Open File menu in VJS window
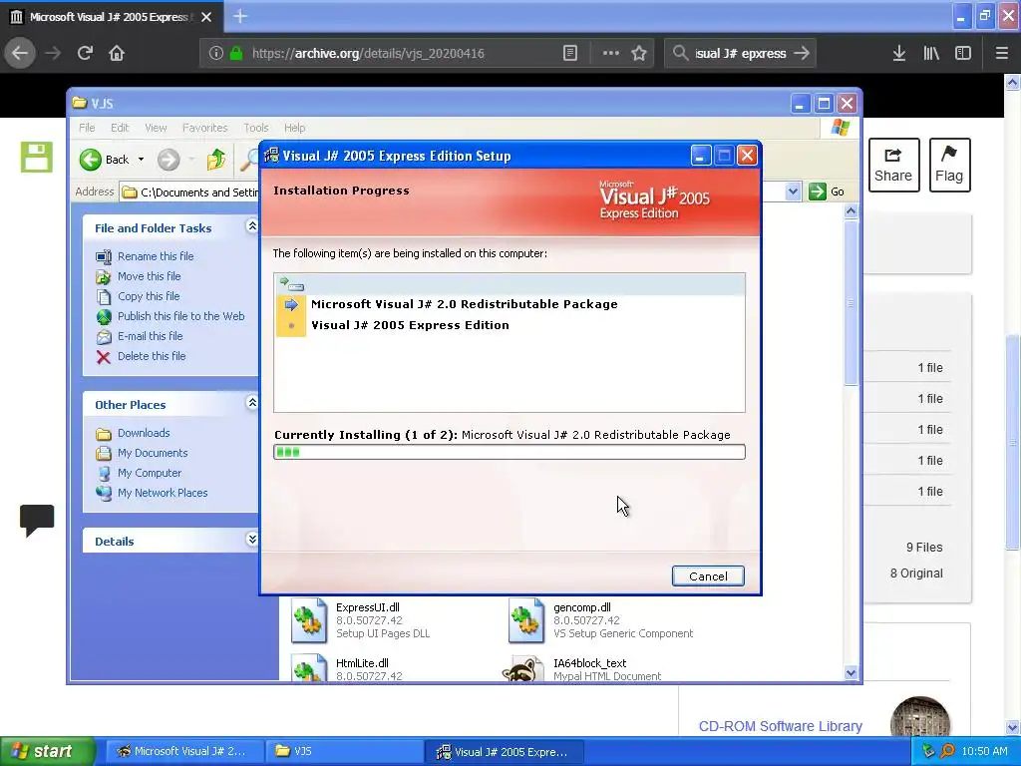The width and height of the screenshot is (1021, 766). [87, 128]
